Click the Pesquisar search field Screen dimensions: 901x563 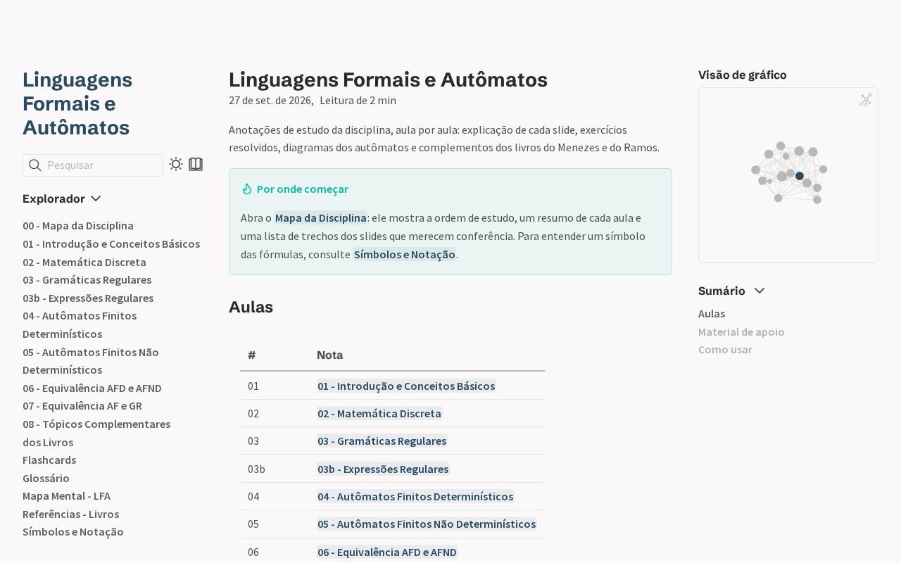click(x=93, y=165)
